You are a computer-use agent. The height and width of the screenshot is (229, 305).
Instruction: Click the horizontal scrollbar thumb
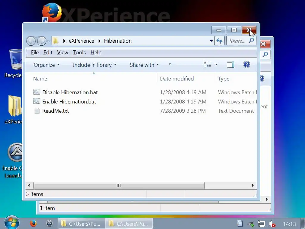[x=119, y=185]
